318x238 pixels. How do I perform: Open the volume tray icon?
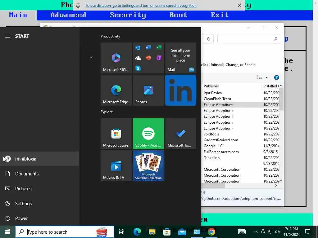pyautogui.click(x=278, y=232)
